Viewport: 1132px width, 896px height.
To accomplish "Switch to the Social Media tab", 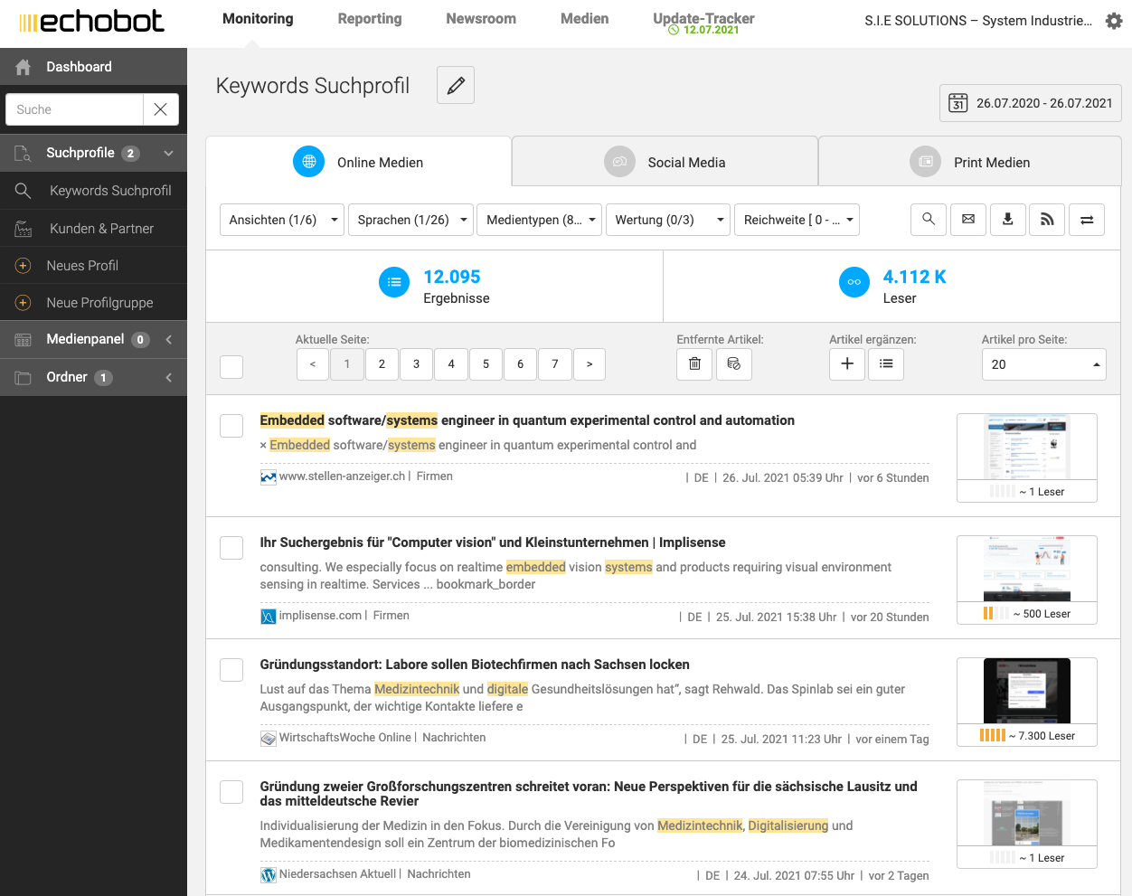I will pyautogui.click(x=665, y=163).
